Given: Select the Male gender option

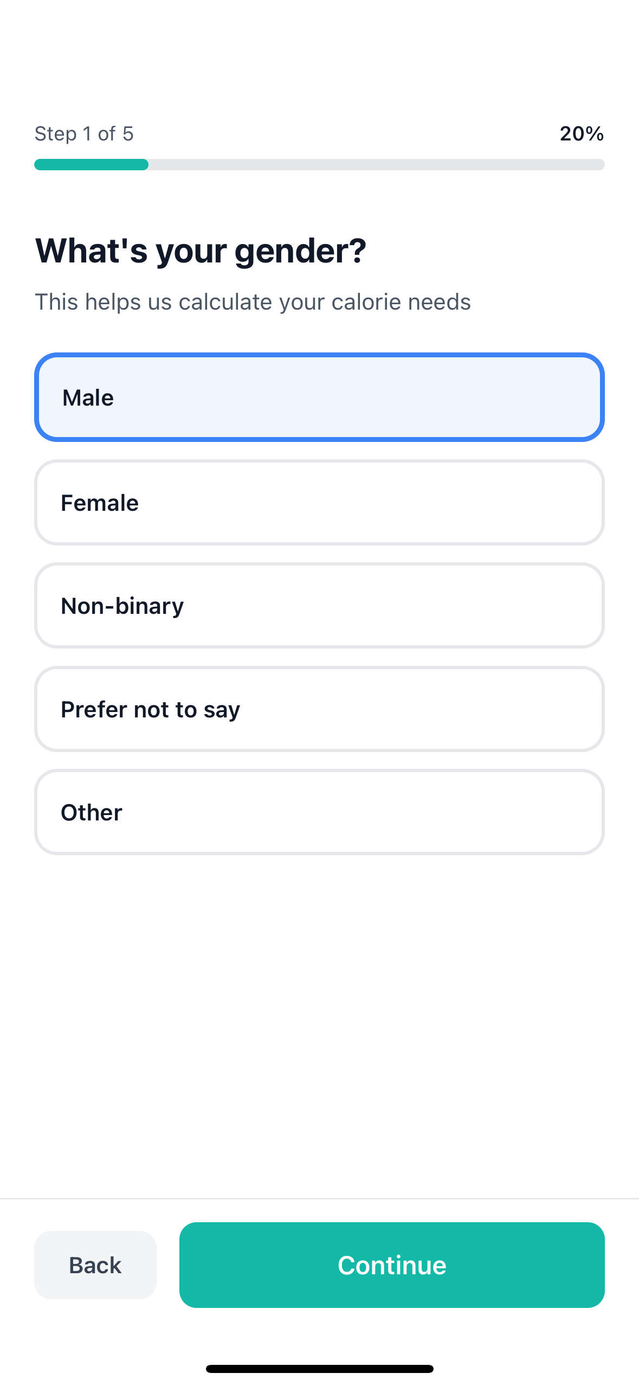Looking at the screenshot, I should [319, 397].
